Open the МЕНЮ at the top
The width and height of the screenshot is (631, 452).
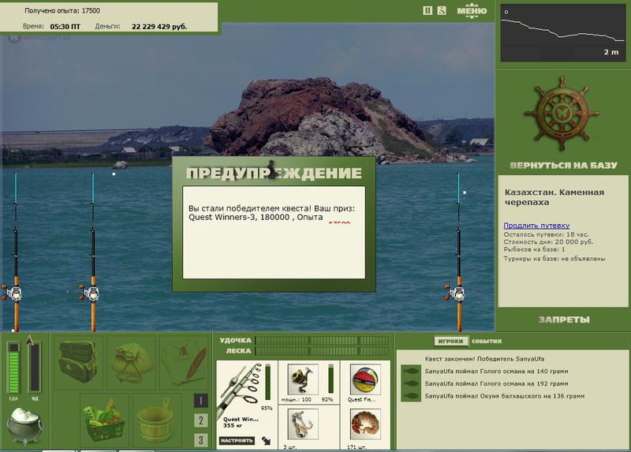pyautogui.click(x=472, y=11)
